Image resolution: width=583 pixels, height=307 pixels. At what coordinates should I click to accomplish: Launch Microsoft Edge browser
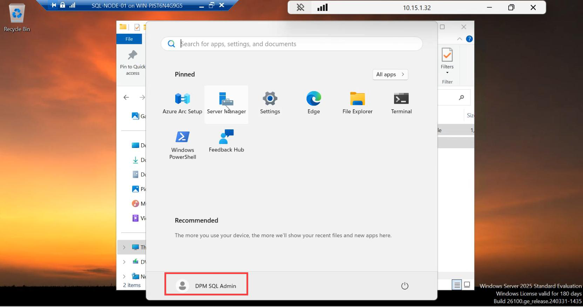coord(313,104)
